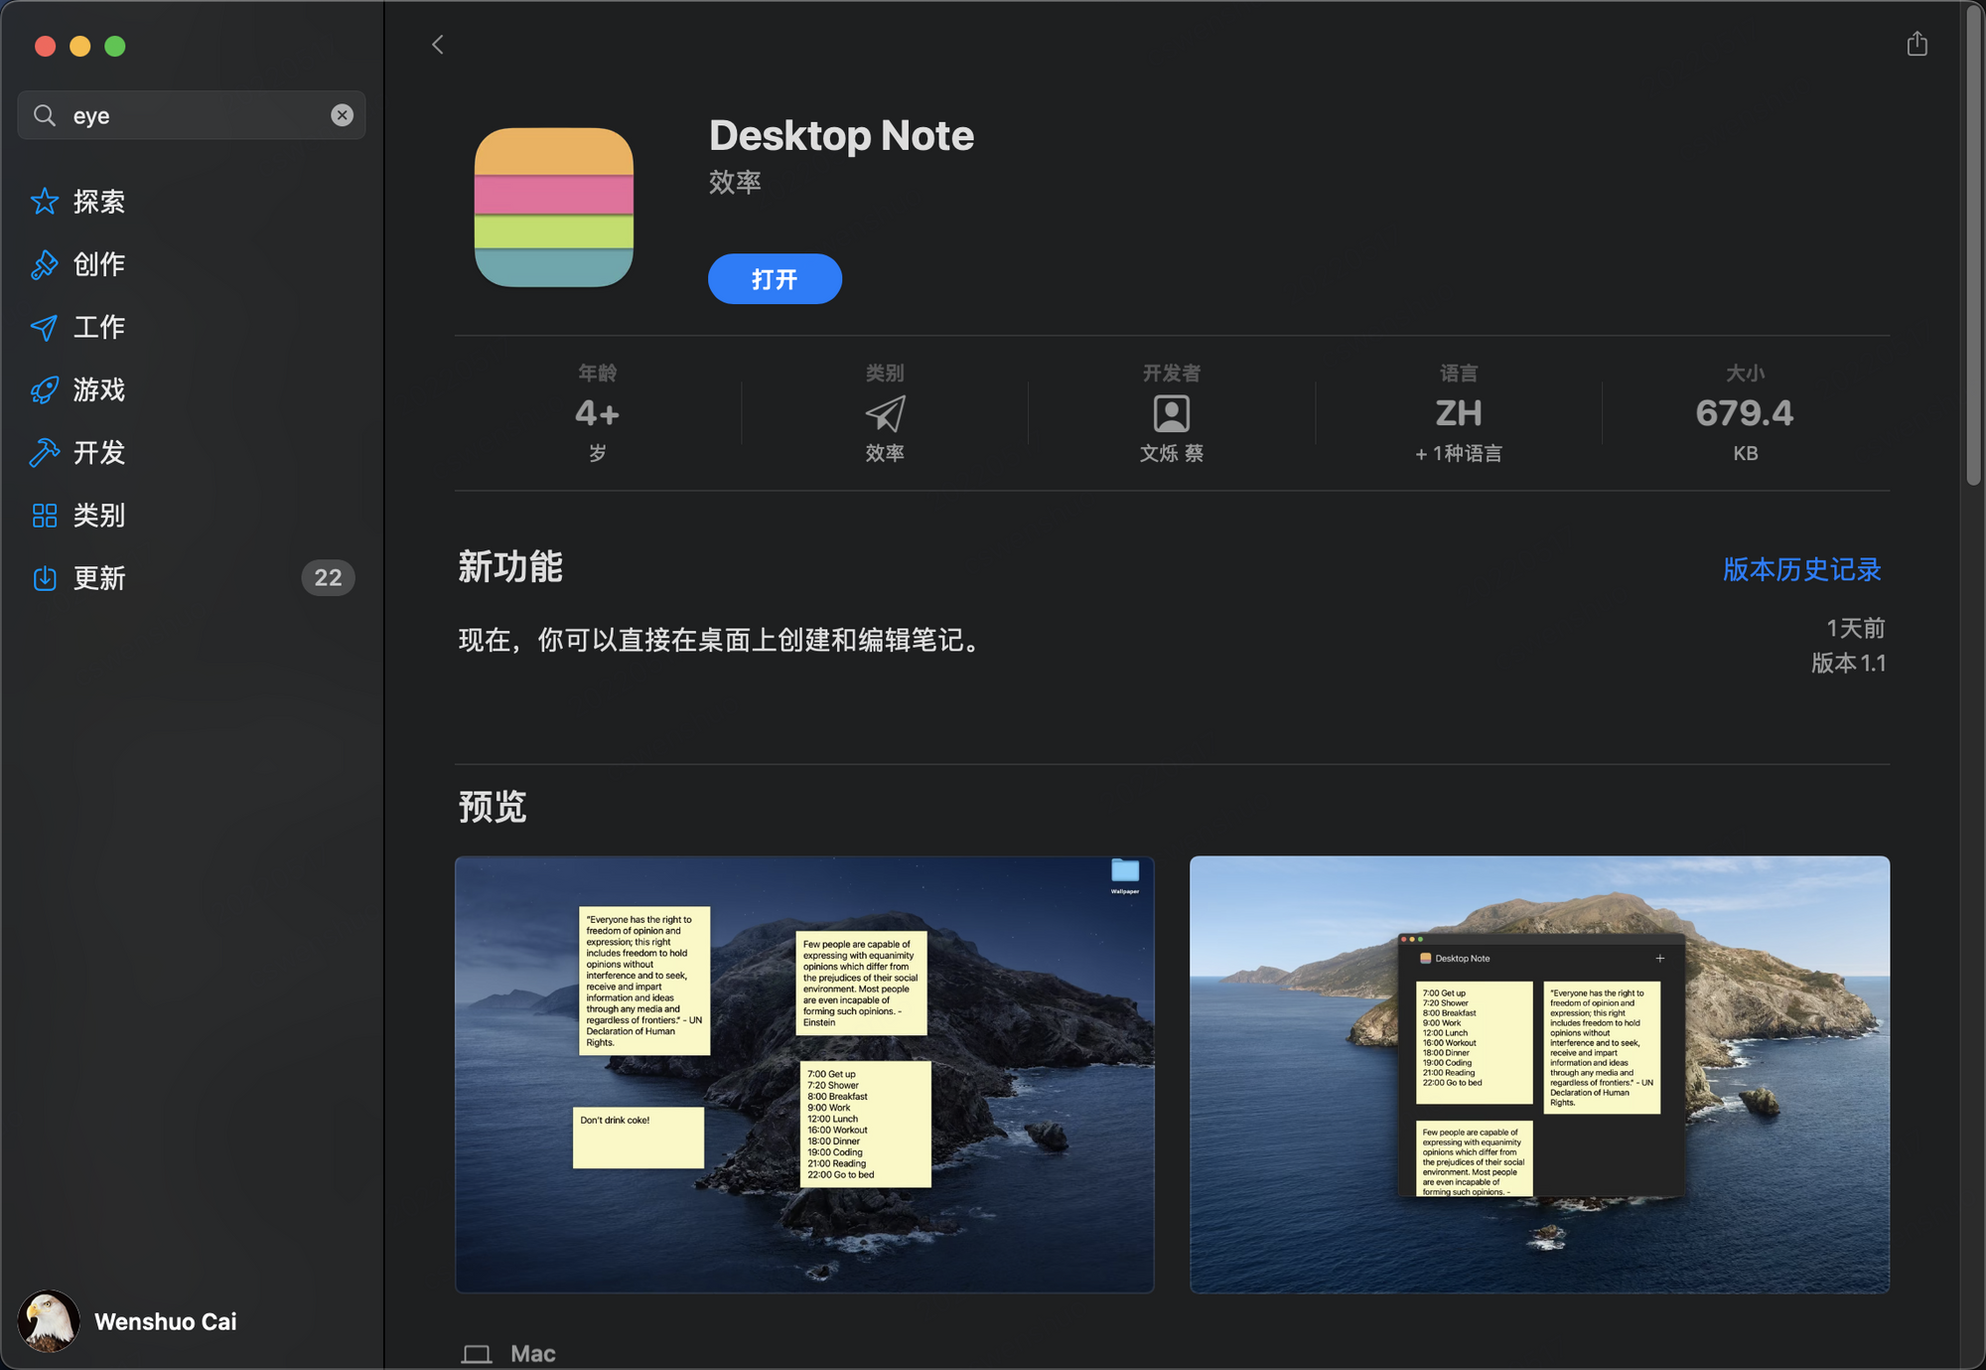The height and width of the screenshot is (1370, 1986).
Task: Open the 探索 sidebar section
Action: [192, 202]
